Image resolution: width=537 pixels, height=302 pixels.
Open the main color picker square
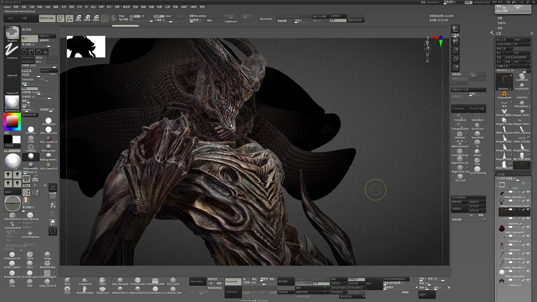[x=12, y=122]
